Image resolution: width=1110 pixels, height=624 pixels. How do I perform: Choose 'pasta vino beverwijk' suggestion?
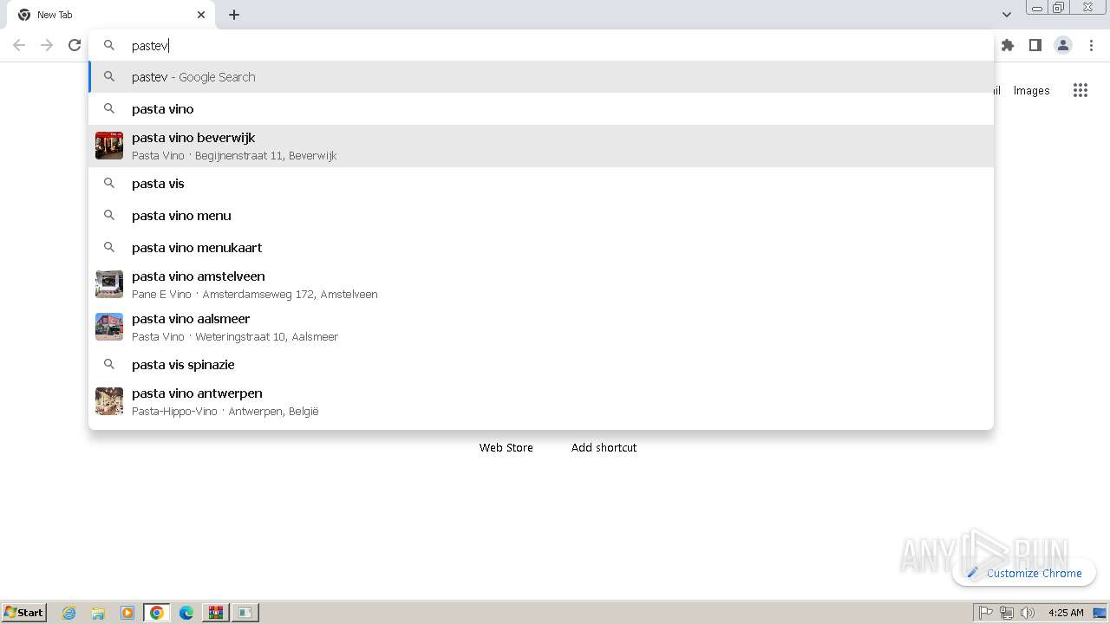(x=541, y=146)
